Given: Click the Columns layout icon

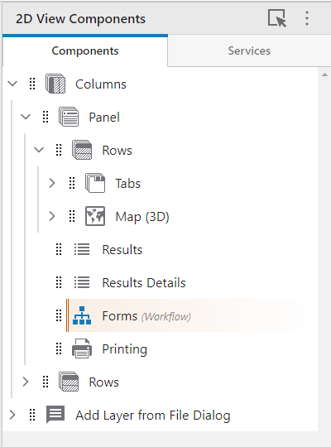Looking at the screenshot, I should [x=55, y=84].
